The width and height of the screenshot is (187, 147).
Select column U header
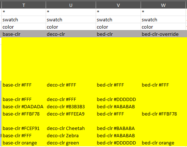[x=71, y=5]
